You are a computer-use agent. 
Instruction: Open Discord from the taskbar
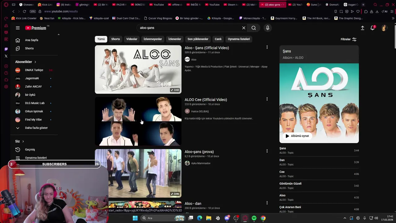tap(227, 218)
